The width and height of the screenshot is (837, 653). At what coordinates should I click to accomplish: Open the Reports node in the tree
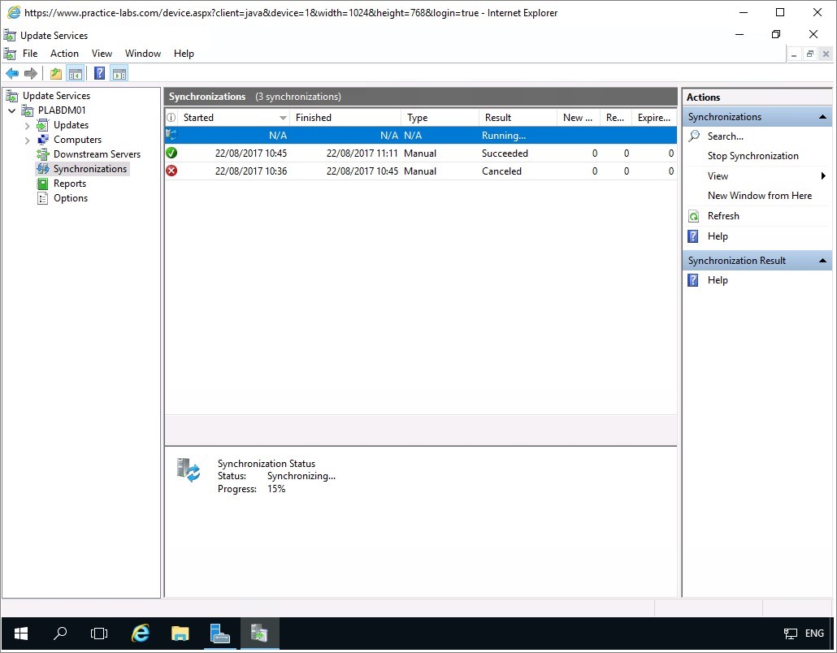coord(70,184)
